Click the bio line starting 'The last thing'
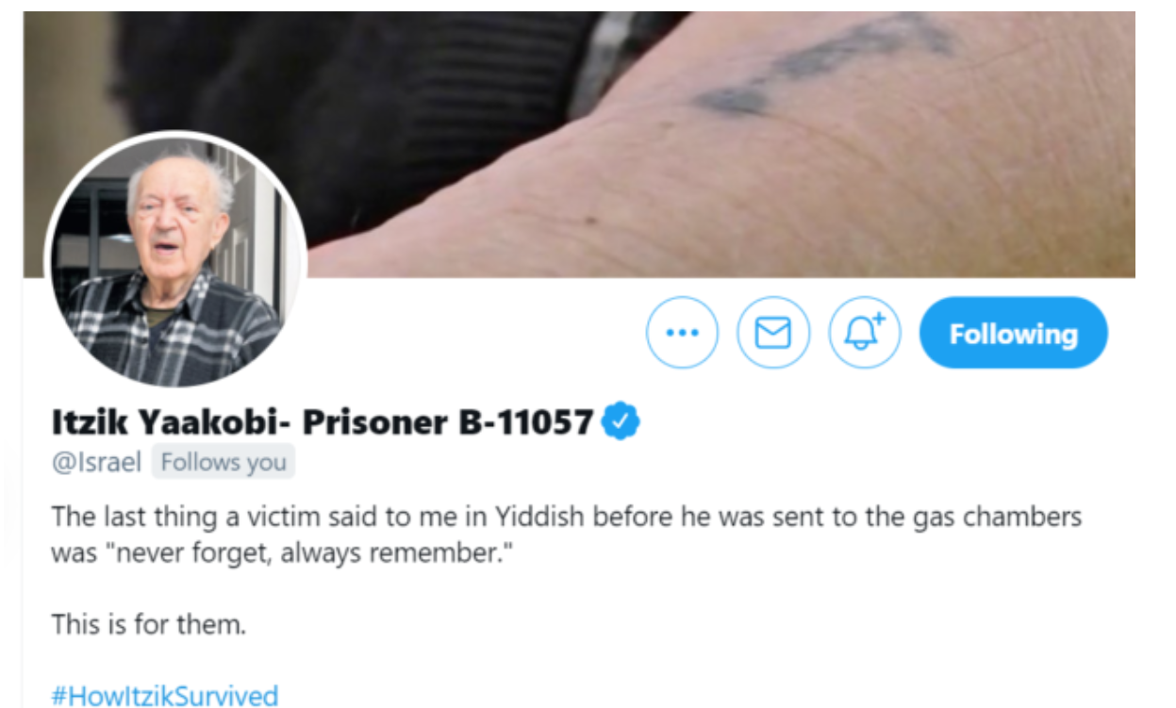 point(566,518)
